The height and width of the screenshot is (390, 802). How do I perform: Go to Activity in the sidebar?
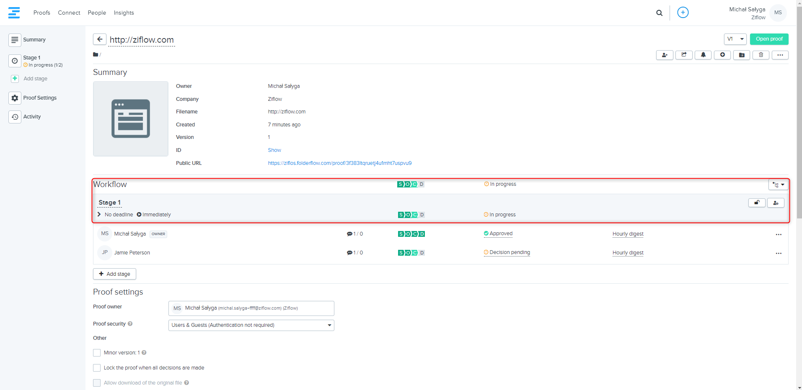click(32, 117)
